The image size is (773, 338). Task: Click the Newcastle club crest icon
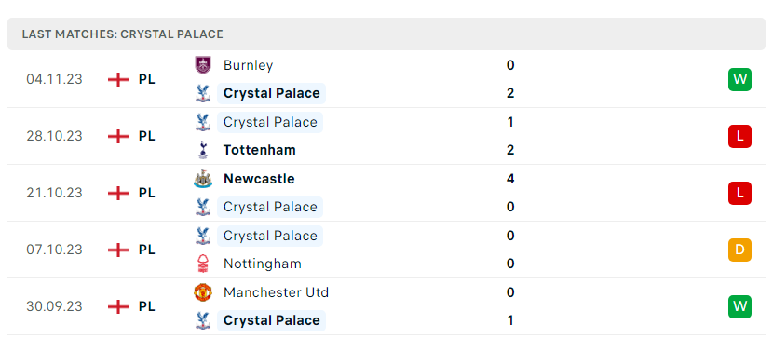[203, 179]
